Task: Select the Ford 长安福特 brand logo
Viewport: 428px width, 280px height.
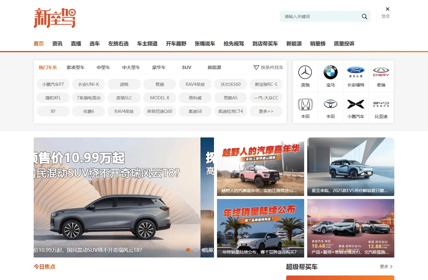Action: point(356,72)
